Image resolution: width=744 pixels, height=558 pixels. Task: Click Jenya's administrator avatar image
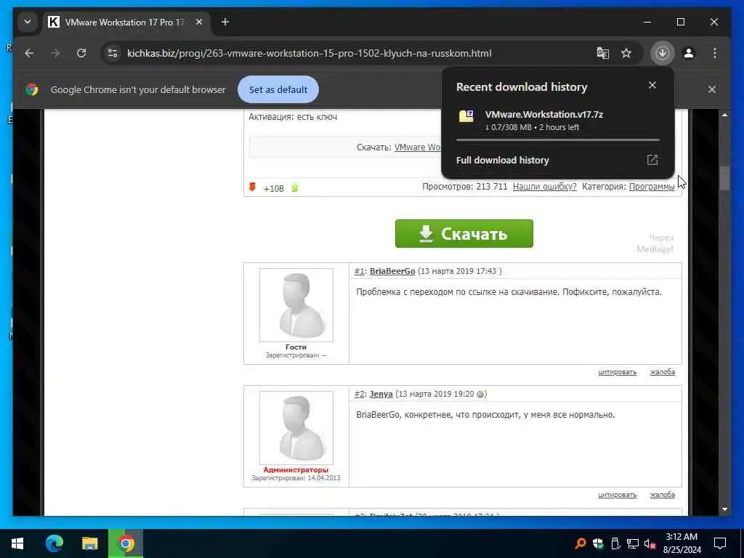pos(296,428)
